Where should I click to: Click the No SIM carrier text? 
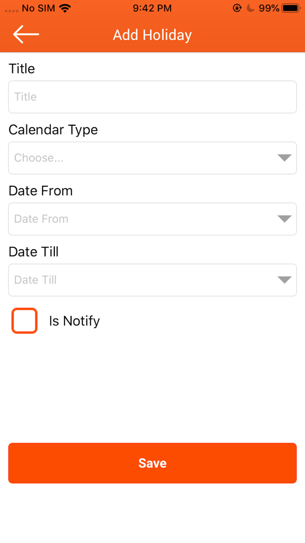point(39,8)
